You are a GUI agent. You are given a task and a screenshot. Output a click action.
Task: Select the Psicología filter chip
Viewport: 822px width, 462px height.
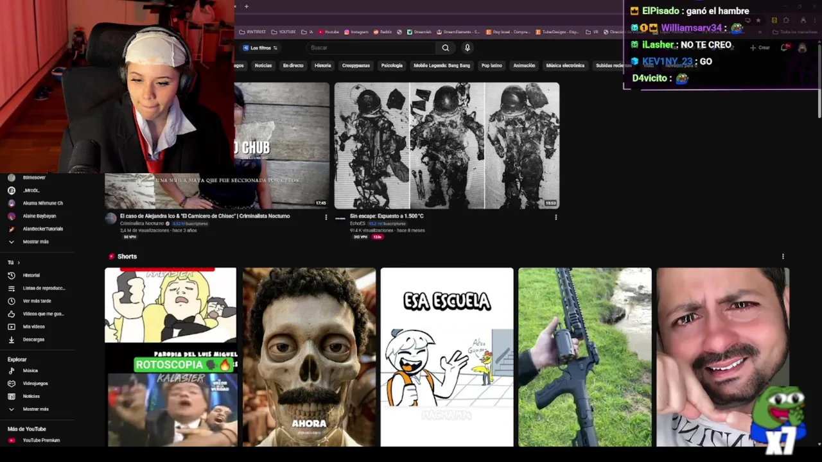[x=392, y=65]
